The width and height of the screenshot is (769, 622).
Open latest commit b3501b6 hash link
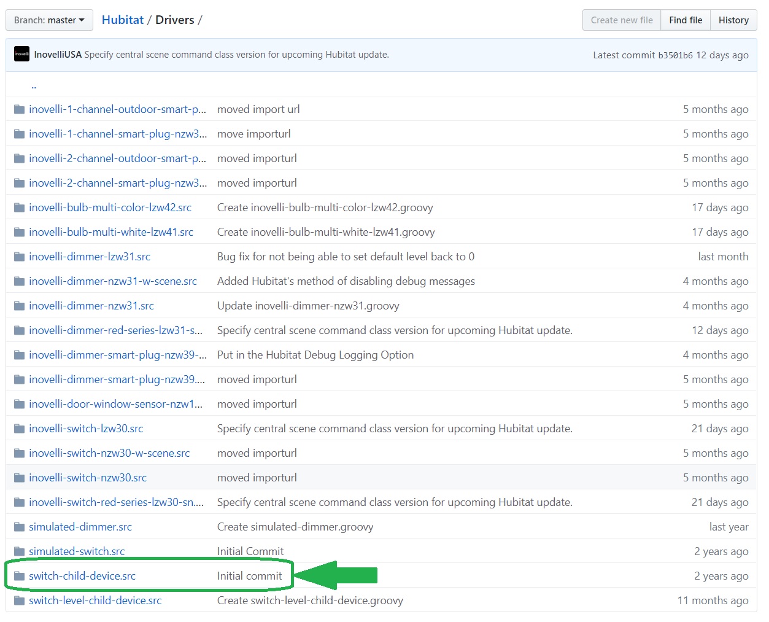(675, 55)
